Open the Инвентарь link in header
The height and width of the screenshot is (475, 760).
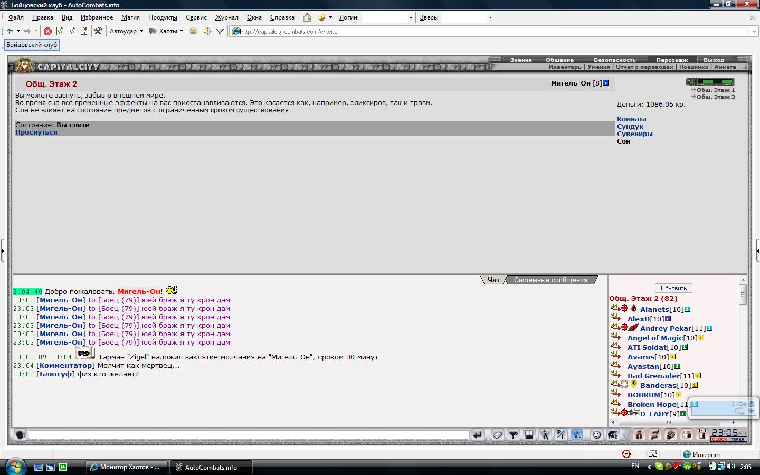point(565,66)
